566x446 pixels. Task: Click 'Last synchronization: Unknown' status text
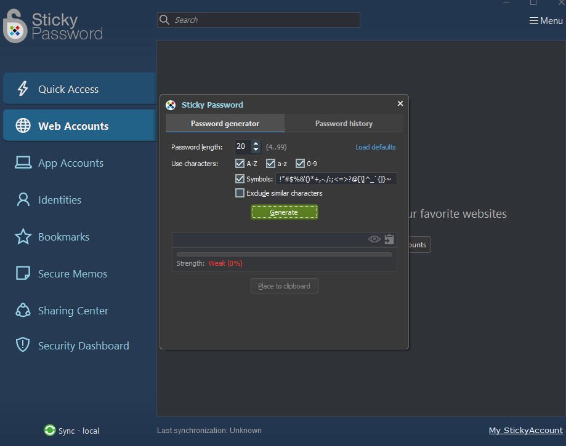tap(209, 430)
